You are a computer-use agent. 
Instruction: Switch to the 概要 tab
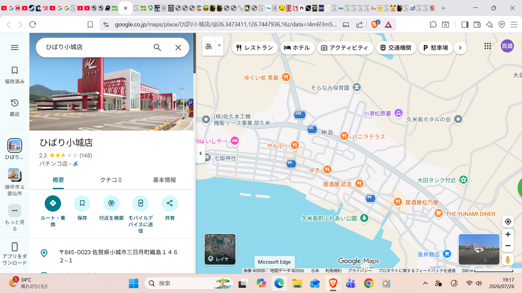(x=58, y=180)
